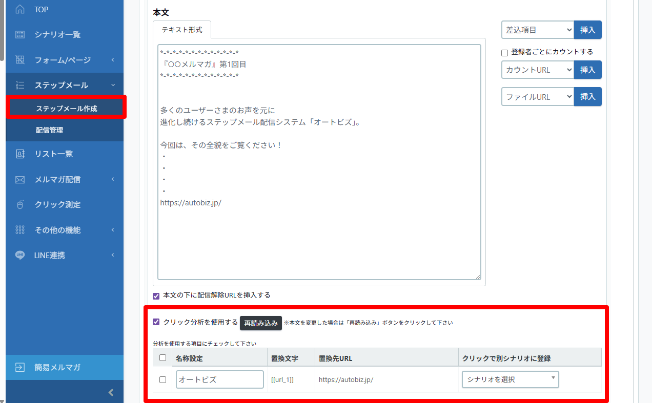The height and width of the screenshot is (403, 652).
Task: Collapse the sidebar with bottom chevron
Action: coord(111,393)
